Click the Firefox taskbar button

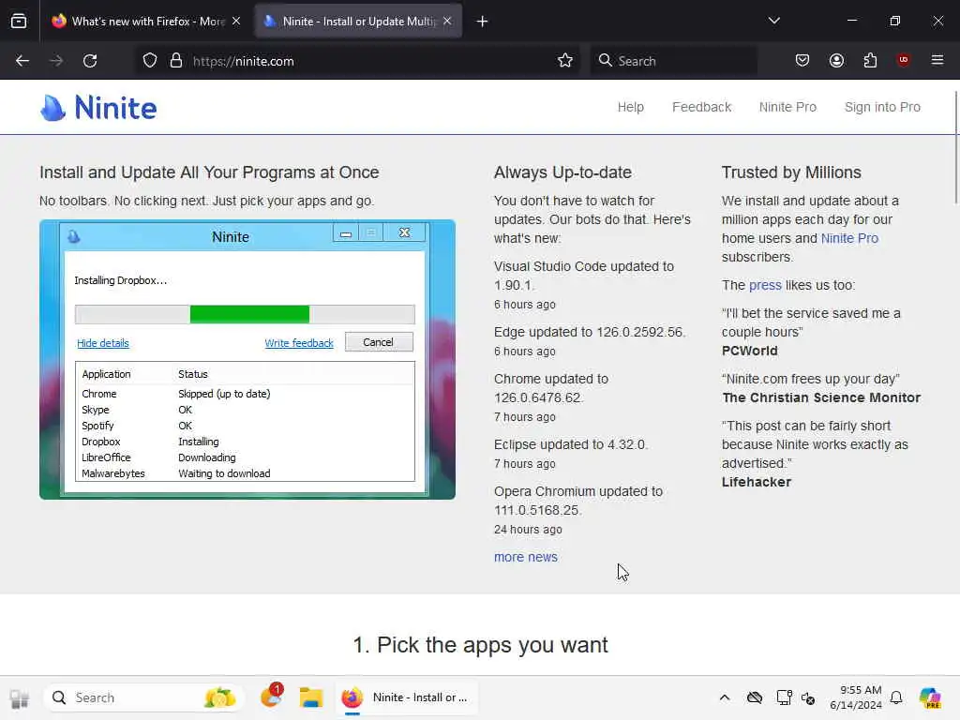(407, 697)
